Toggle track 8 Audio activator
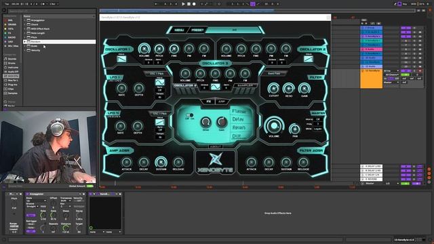This screenshot has height=244, width=434. click(x=406, y=49)
